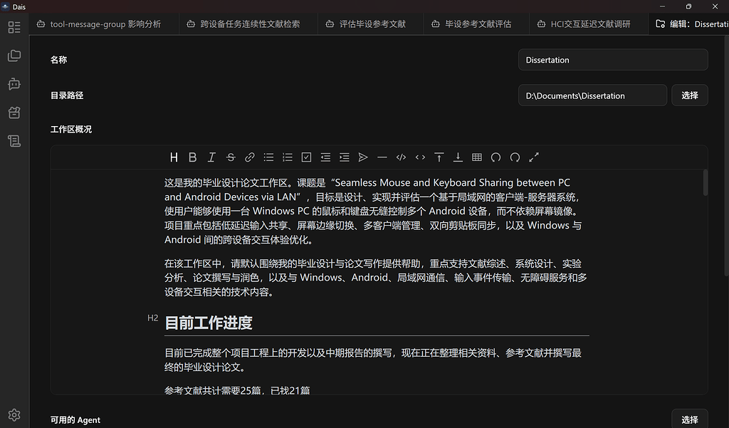Open settings with the gear icon

14,415
